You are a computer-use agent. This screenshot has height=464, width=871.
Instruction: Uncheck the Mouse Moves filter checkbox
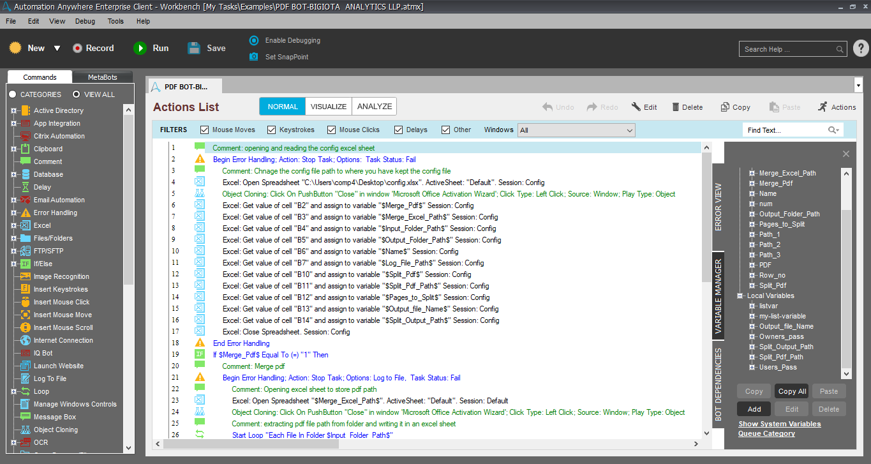pyautogui.click(x=205, y=130)
